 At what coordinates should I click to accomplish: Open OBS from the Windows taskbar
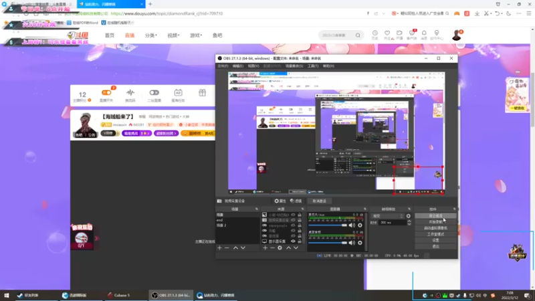[171, 295]
